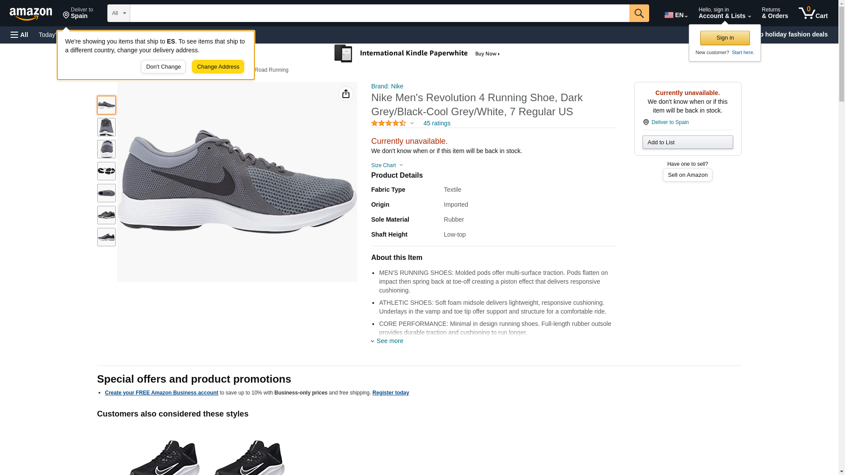This screenshot has height=475, width=845.
Task: Click the share icon on product image
Action: (345, 94)
